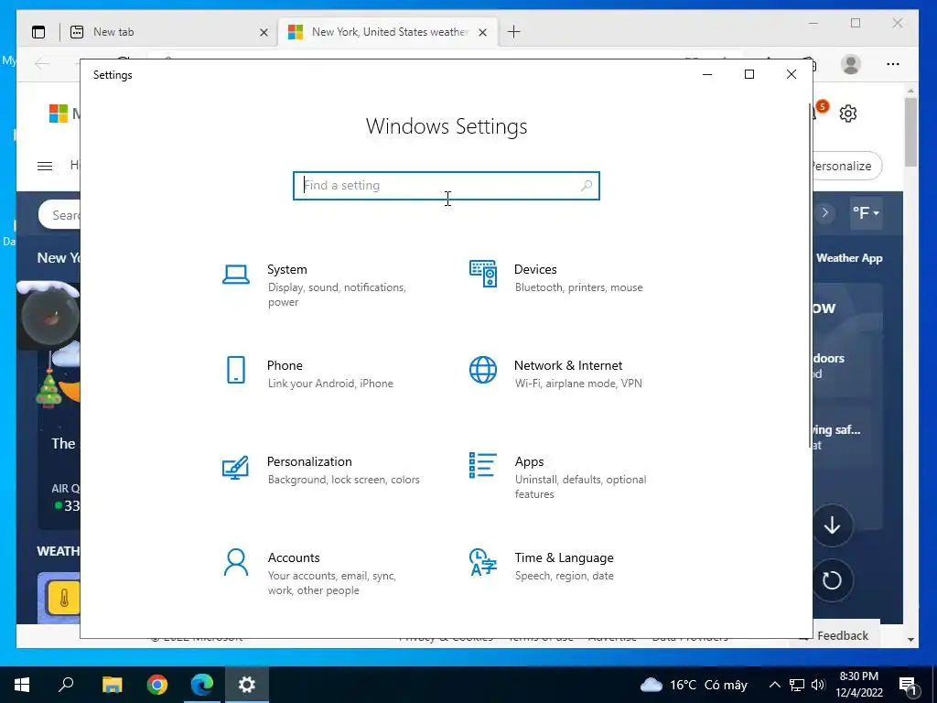Open a new browser tab with plus
This screenshot has height=703, width=937.
point(514,32)
